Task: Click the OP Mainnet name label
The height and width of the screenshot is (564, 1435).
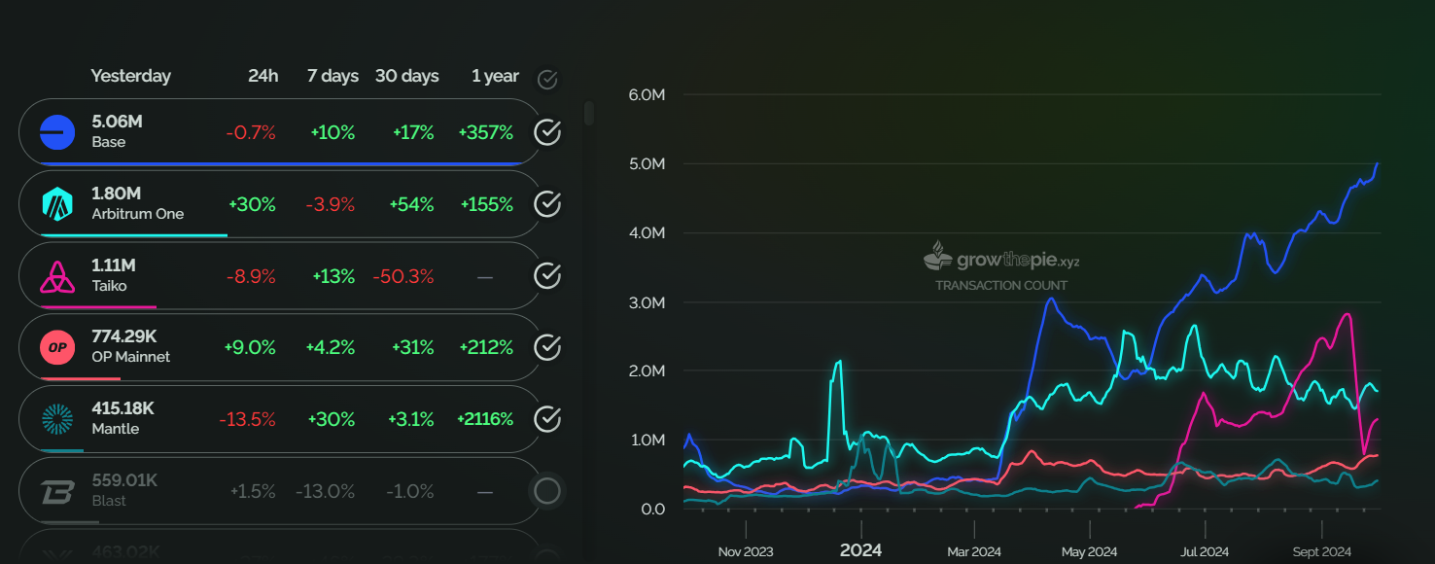Action: pos(131,357)
